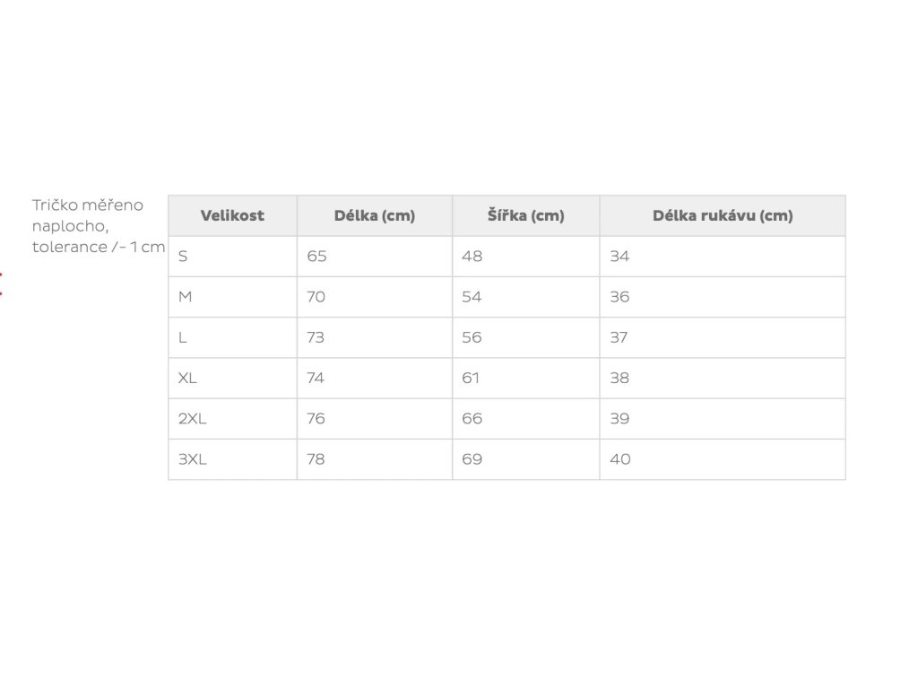Select the Šířka (cm) column header
918x689 pixels.
526,215
